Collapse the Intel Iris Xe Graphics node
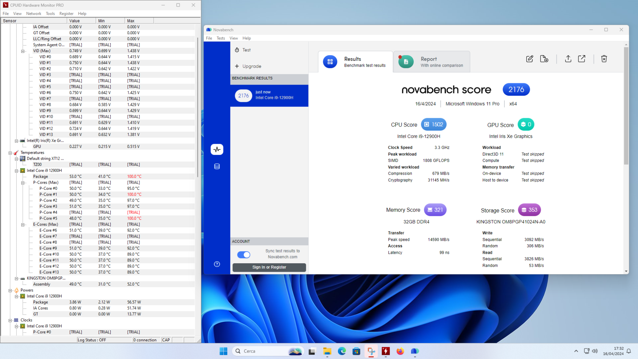Image resolution: width=638 pixels, height=359 pixels. point(16,141)
